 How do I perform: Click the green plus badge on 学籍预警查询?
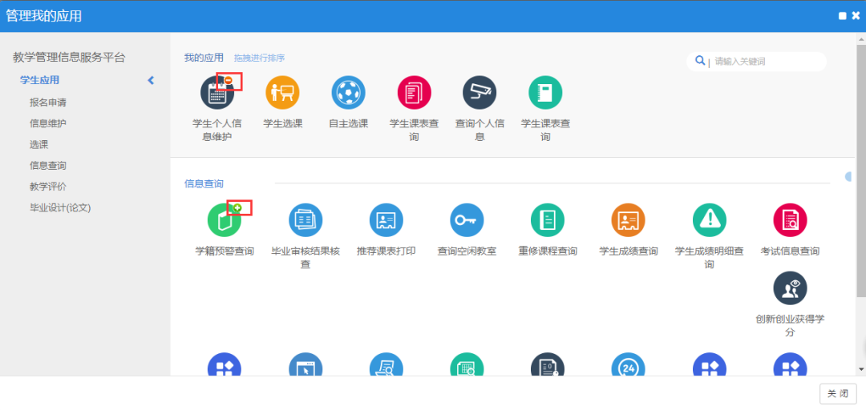click(x=237, y=207)
